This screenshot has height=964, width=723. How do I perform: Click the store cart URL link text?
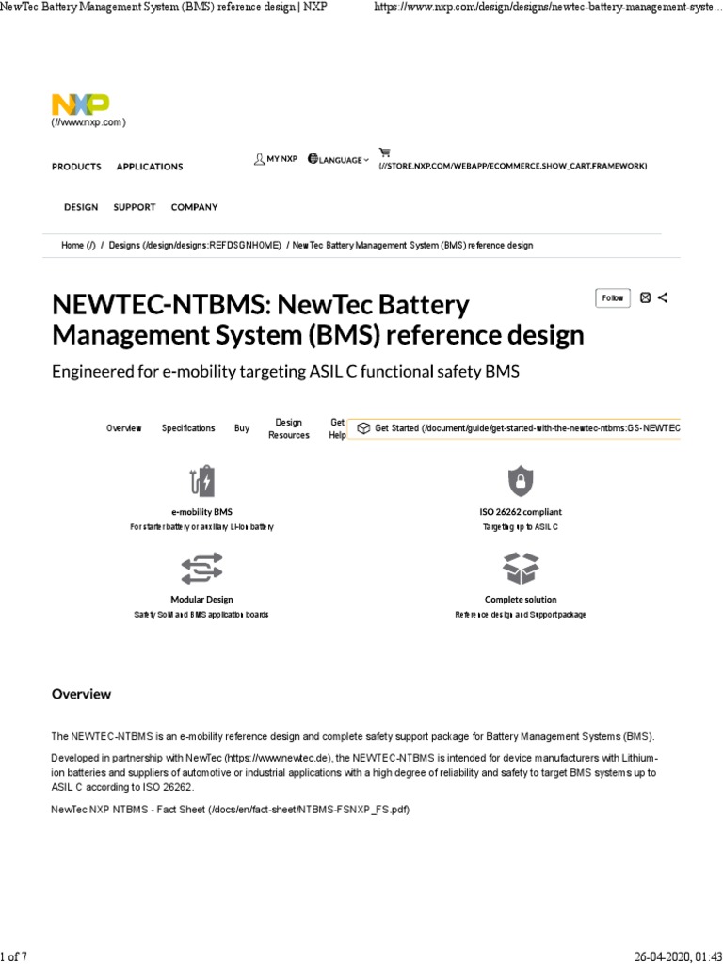(x=513, y=166)
